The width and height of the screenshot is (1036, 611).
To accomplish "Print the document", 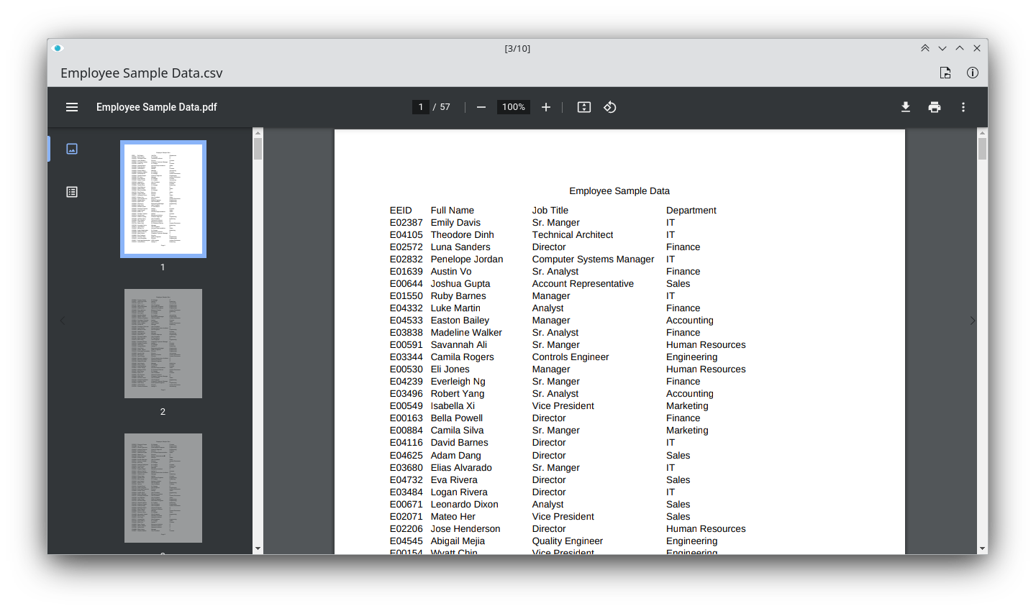I will 935,107.
